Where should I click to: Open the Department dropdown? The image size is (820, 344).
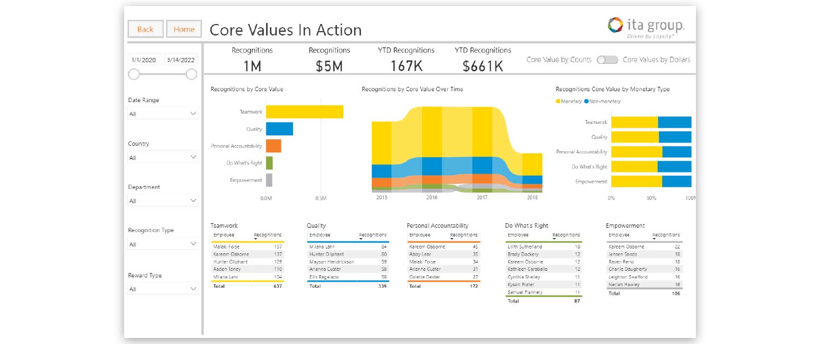(x=162, y=200)
